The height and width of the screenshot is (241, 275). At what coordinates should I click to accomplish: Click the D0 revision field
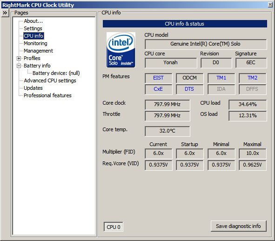click(x=216, y=63)
